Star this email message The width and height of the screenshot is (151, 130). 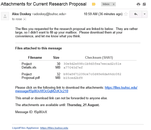coord(126,14)
